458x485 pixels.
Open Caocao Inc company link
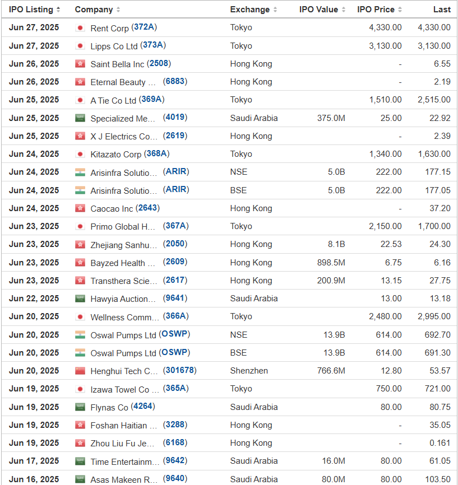coord(112,209)
